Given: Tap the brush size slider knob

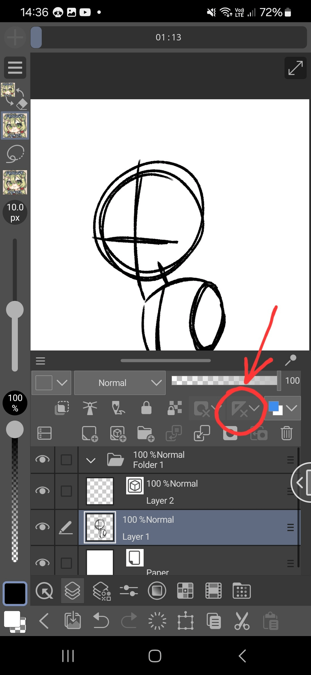Looking at the screenshot, I should 15,310.
